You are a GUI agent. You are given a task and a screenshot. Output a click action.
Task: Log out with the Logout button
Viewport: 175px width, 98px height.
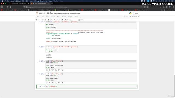point(136,13)
